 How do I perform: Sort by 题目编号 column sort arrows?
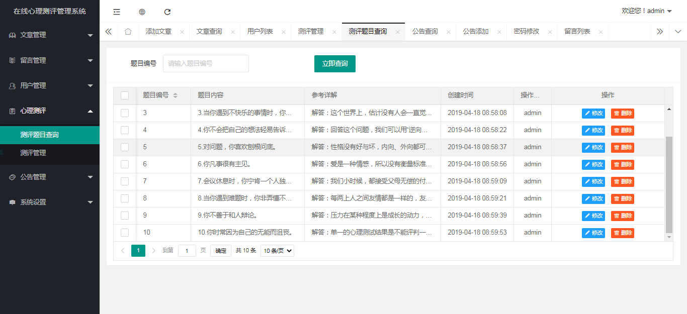tap(175, 95)
